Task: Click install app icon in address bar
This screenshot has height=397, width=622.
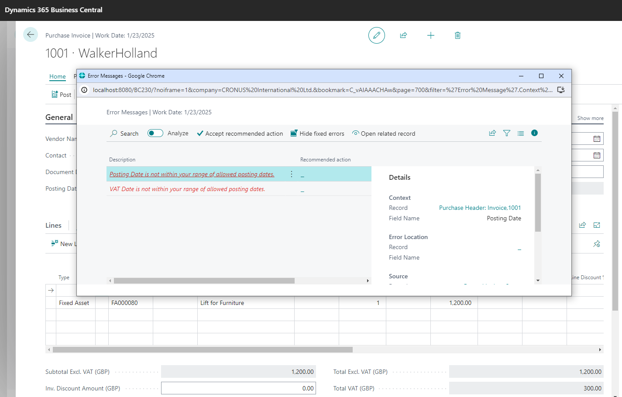Action: pos(561,90)
